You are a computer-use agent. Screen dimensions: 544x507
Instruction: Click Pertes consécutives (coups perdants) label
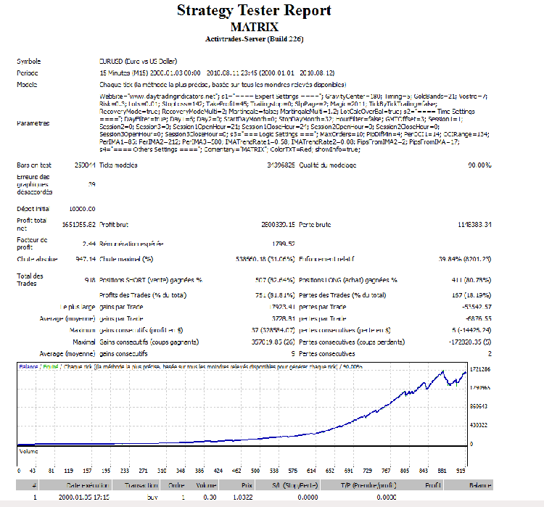coord(352,342)
